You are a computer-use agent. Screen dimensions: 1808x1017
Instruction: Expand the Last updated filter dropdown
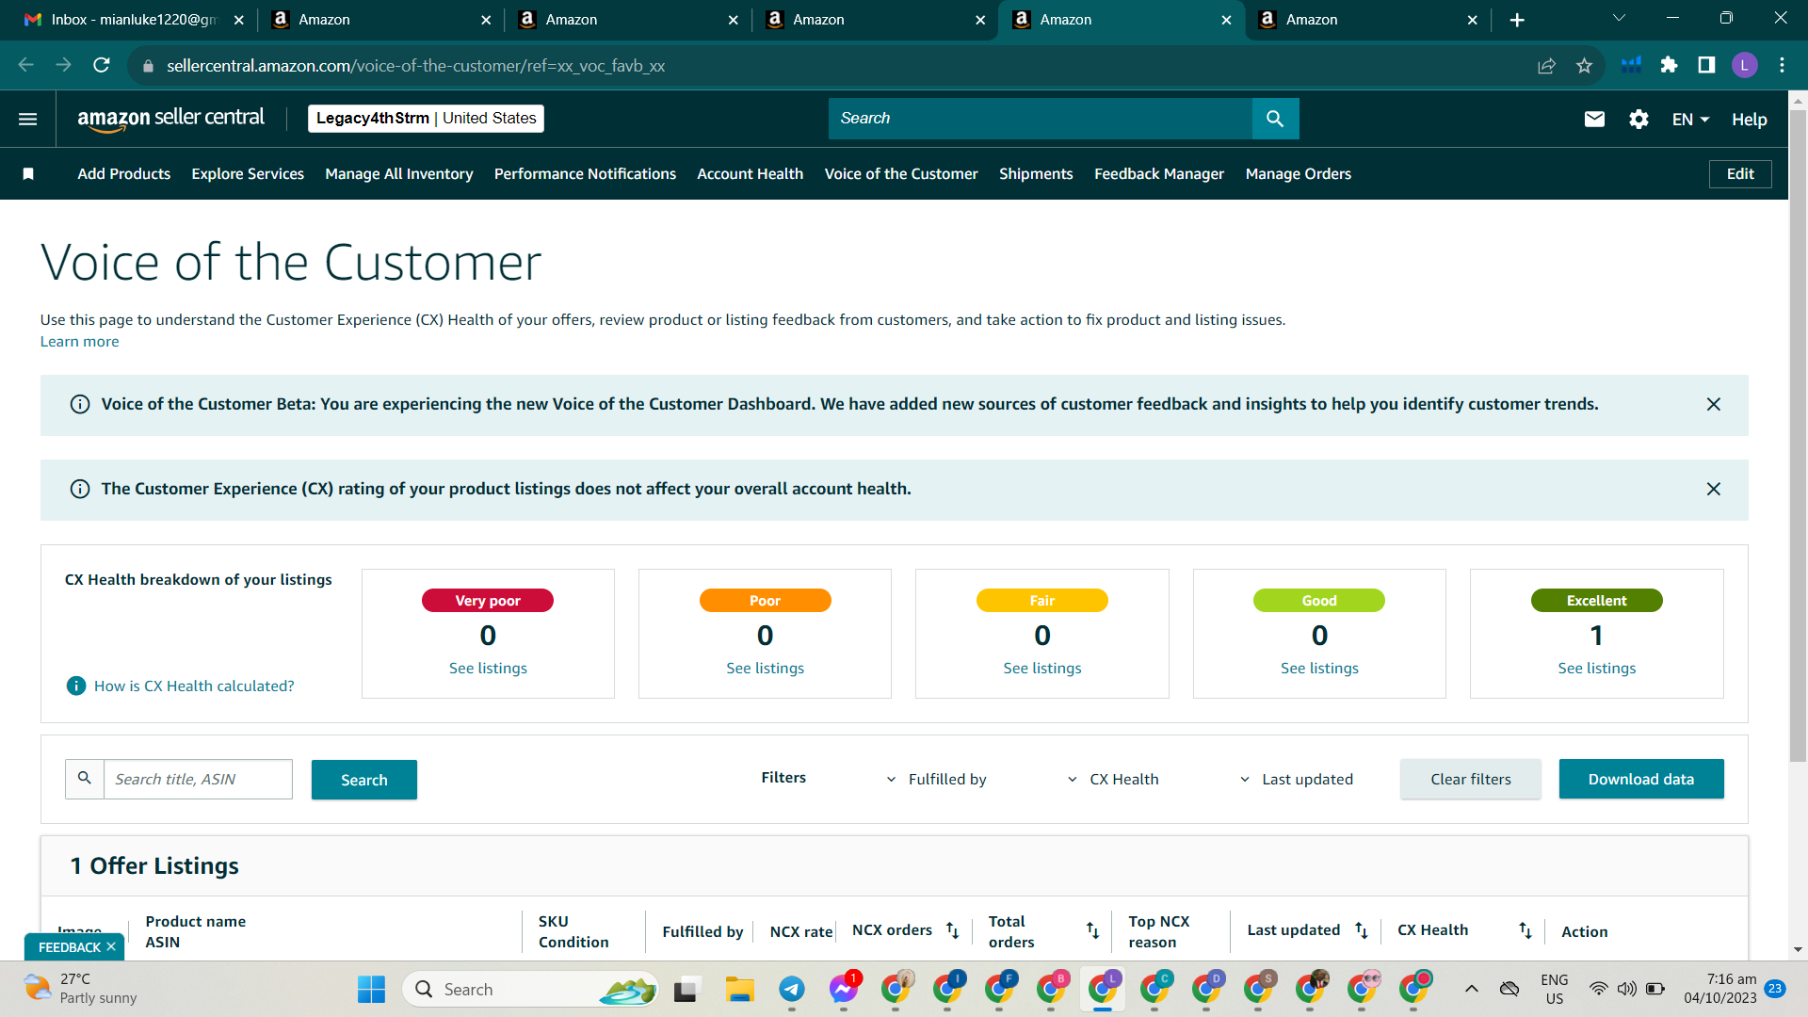[1296, 780]
